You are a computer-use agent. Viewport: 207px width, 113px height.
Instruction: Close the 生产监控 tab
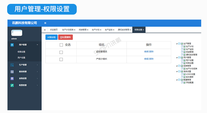pyautogui.click(x=113, y=30)
